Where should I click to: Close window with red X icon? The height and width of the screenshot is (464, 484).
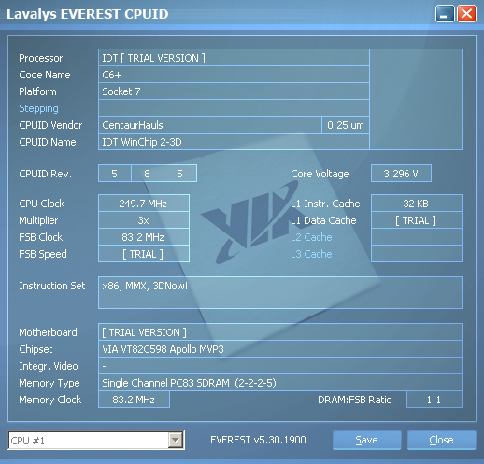(466, 14)
